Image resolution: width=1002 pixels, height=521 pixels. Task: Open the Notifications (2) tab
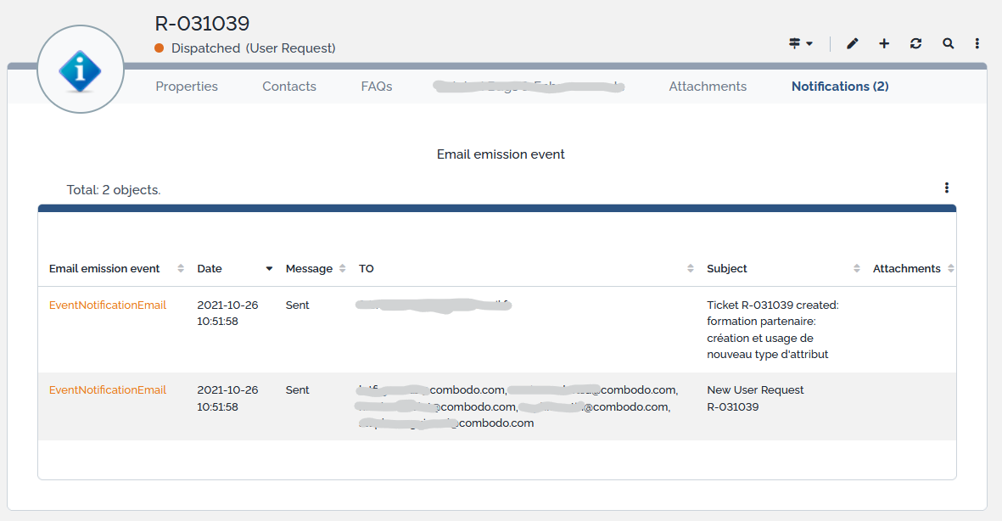point(840,87)
